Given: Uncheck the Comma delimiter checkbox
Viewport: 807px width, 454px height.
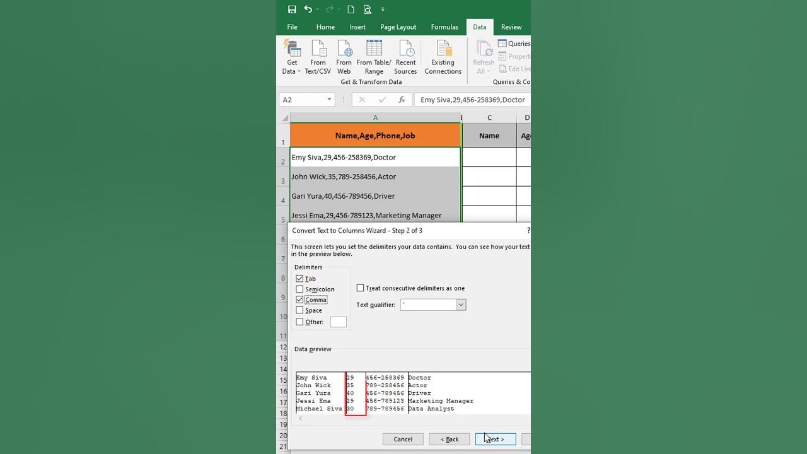Looking at the screenshot, I should [299, 300].
